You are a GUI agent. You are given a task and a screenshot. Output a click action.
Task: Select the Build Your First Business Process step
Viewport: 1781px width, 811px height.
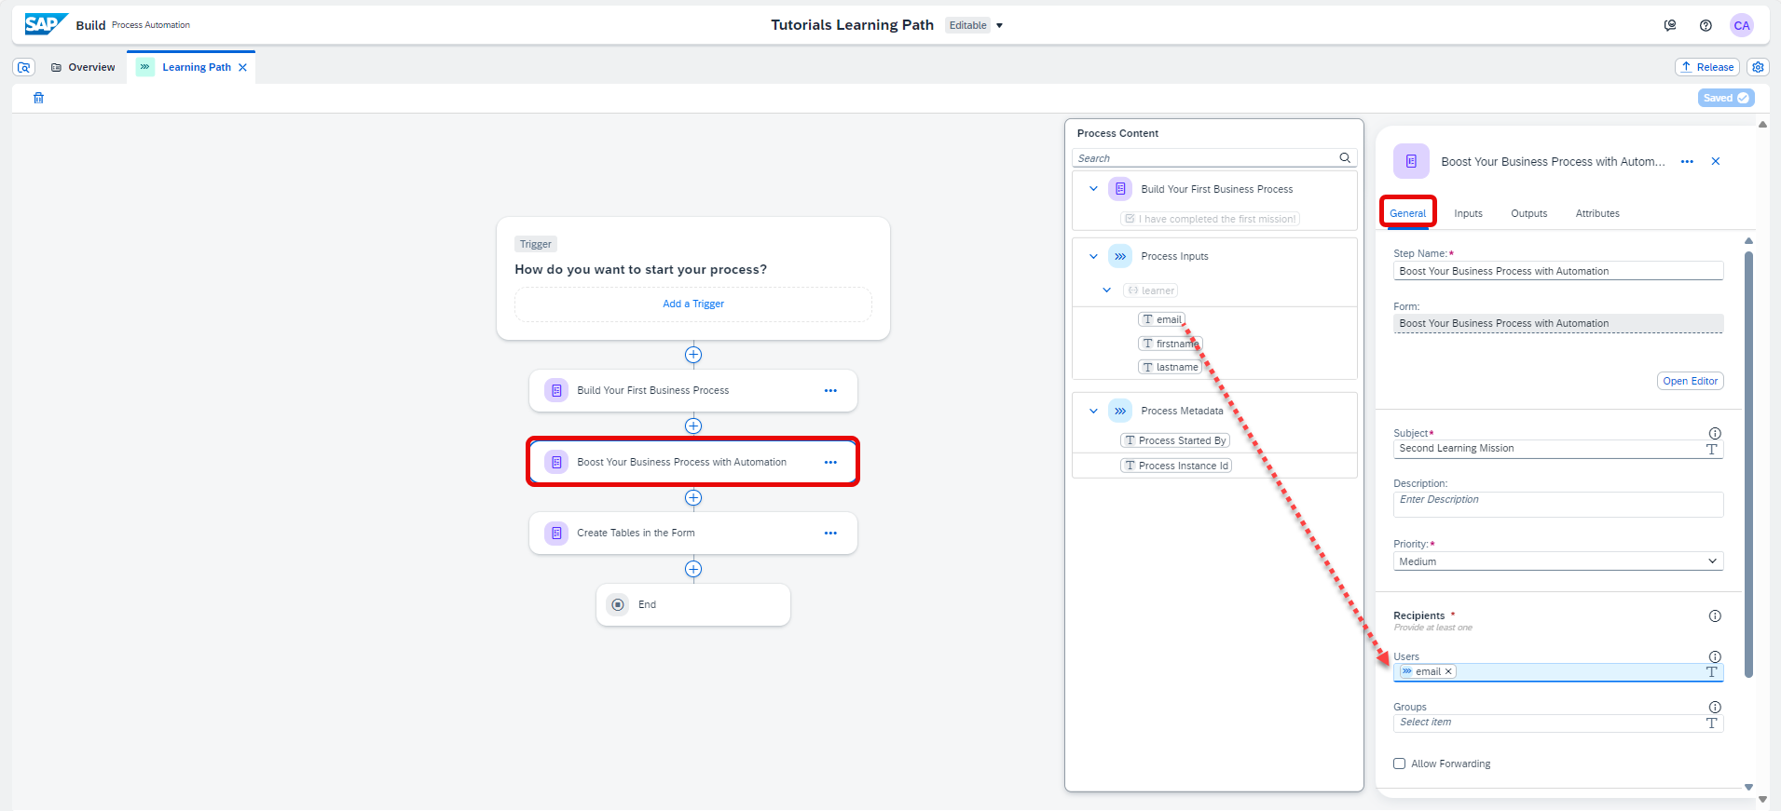click(x=693, y=391)
